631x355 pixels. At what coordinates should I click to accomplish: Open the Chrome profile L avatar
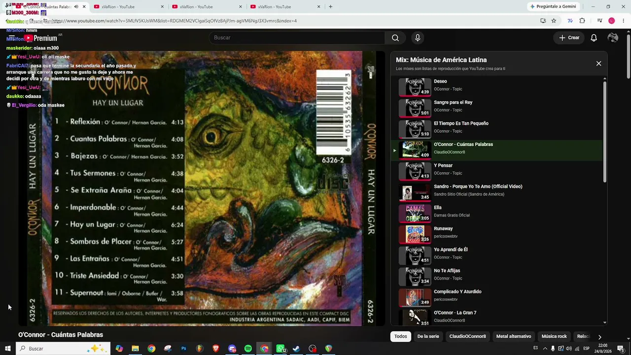tap(611, 21)
